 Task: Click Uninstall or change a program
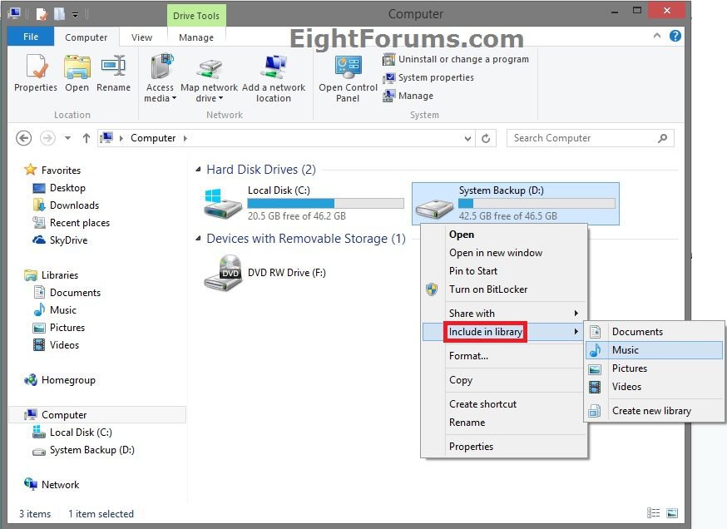click(456, 59)
